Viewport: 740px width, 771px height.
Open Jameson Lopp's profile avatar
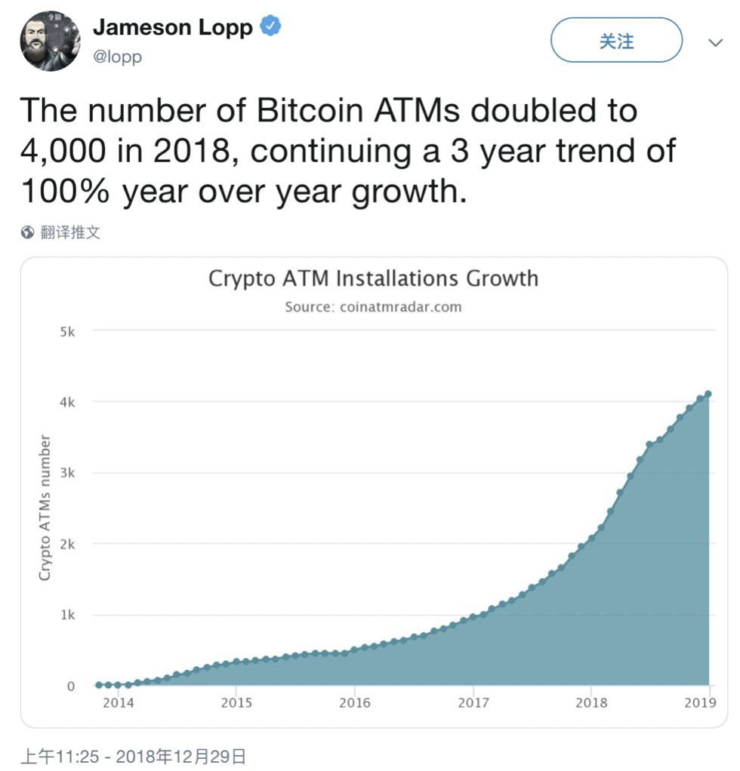50,41
